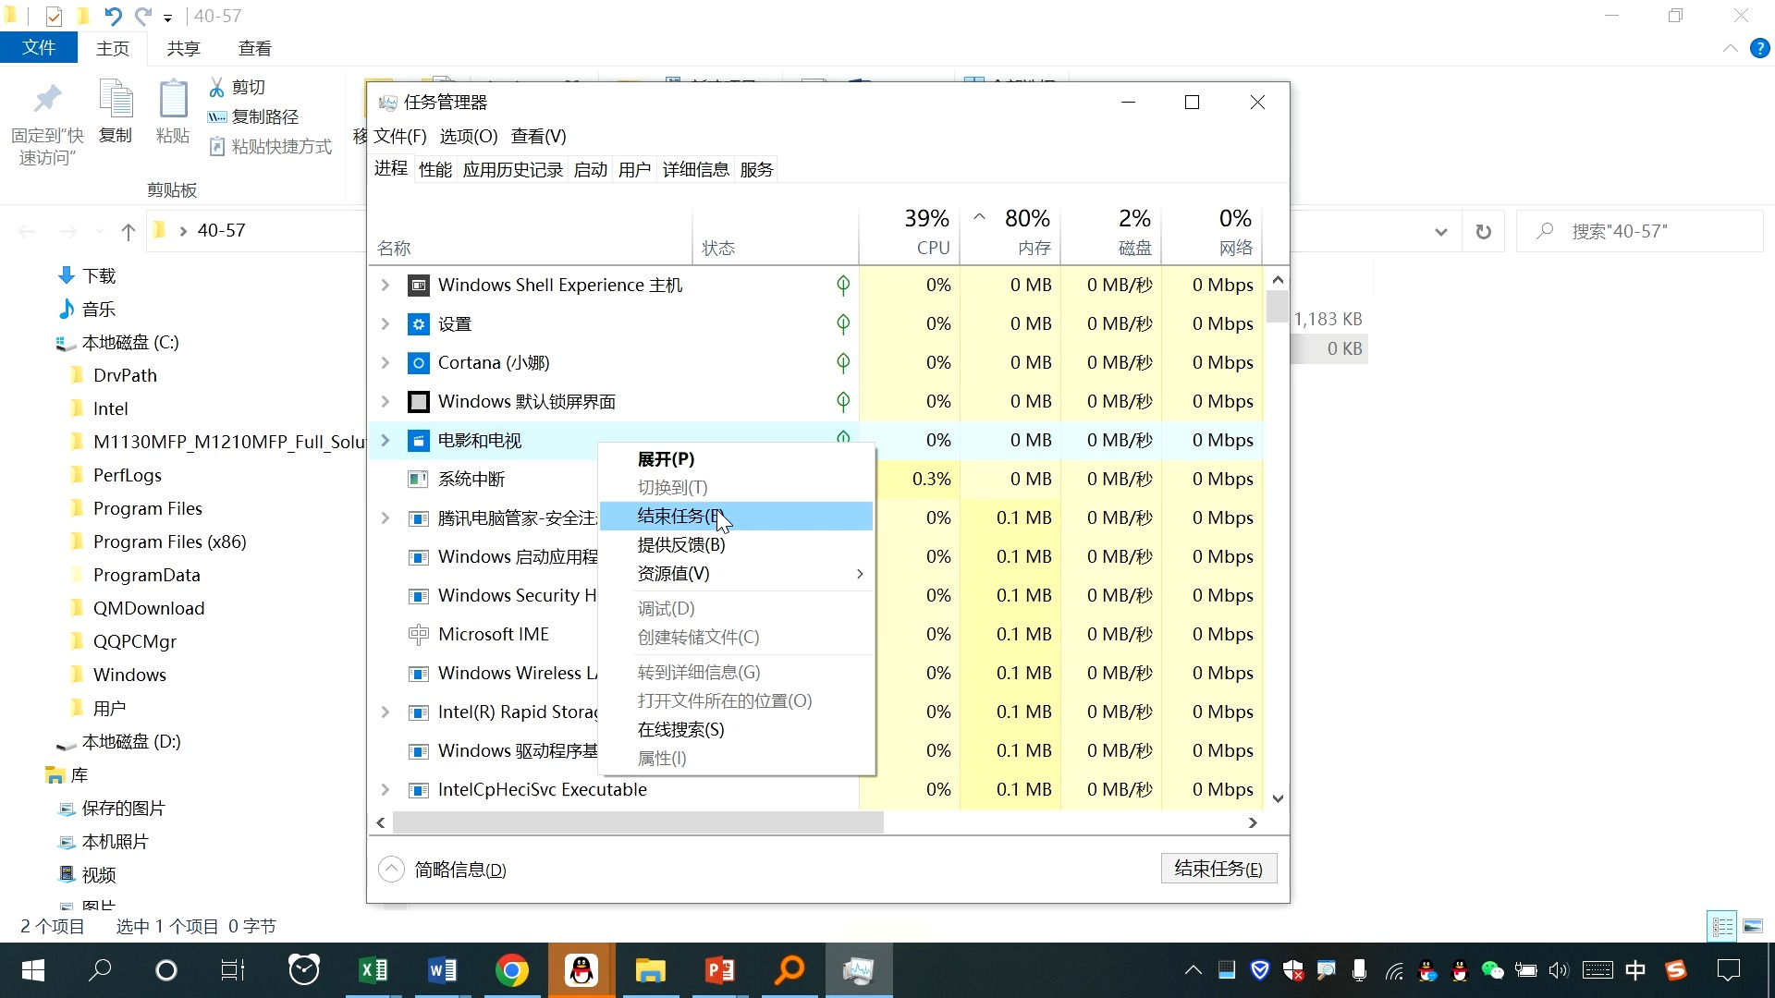This screenshot has width=1775, height=998.
Task: Switch to details view toggle
Action: tap(1722, 926)
